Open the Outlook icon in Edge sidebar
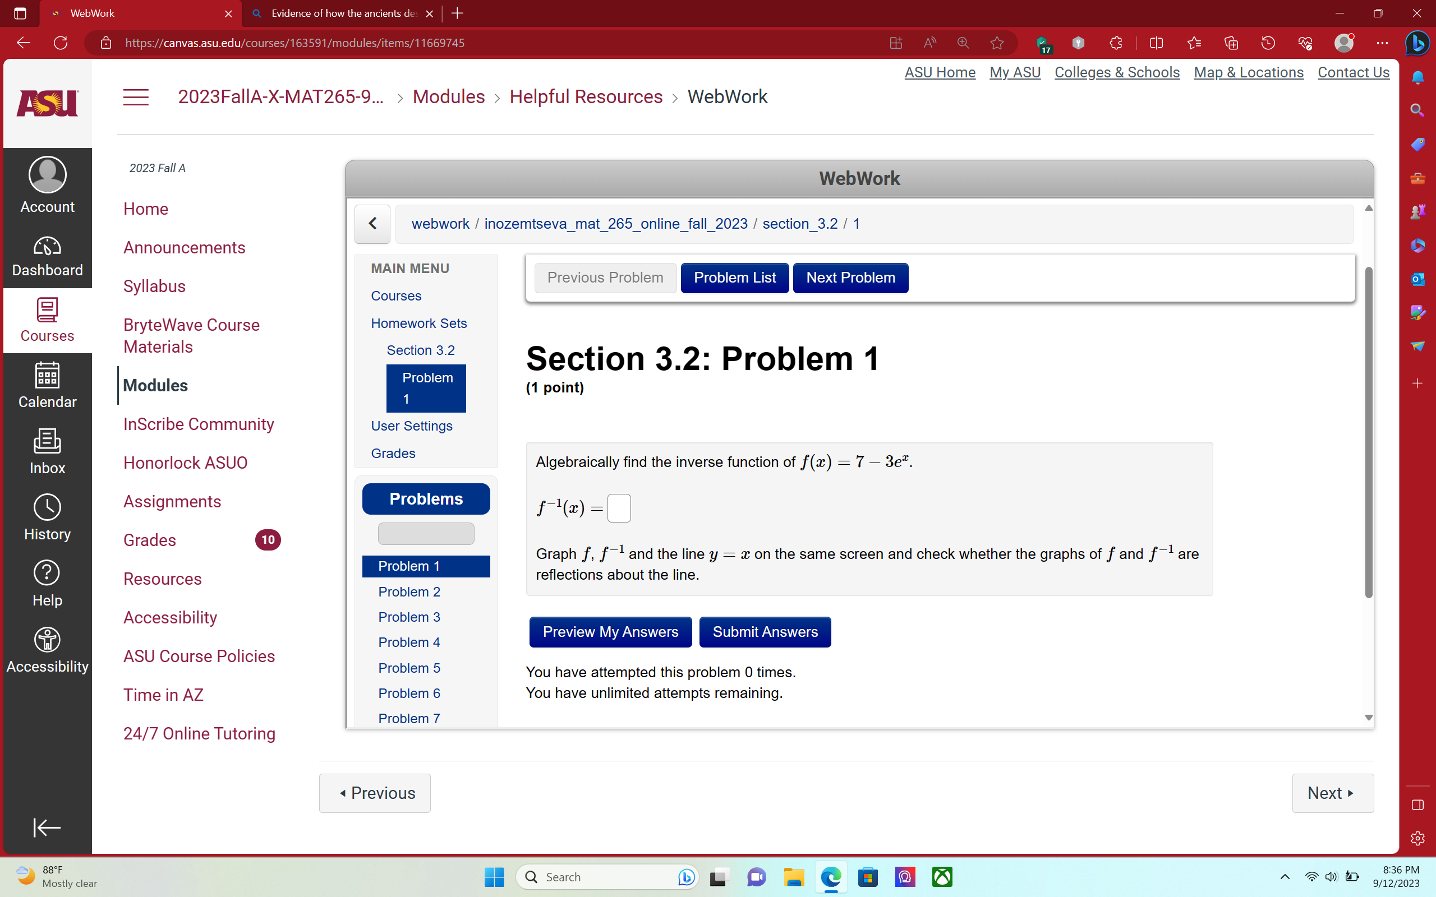This screenshot has height=897, width=1436. [x=1417, y=279]
